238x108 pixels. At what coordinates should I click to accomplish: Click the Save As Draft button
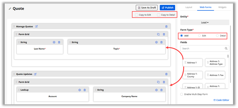click(147, 8)
